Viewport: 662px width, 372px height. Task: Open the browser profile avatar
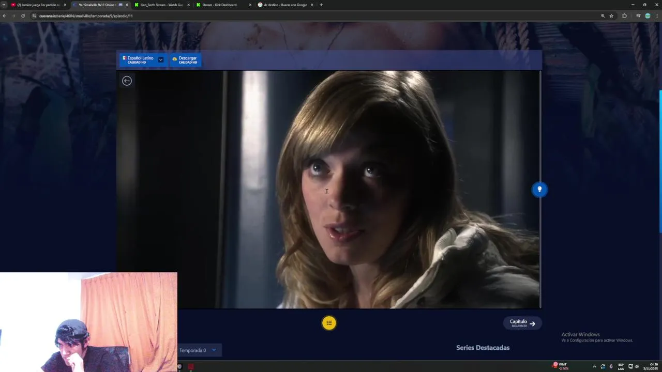(x=648, y=16)
